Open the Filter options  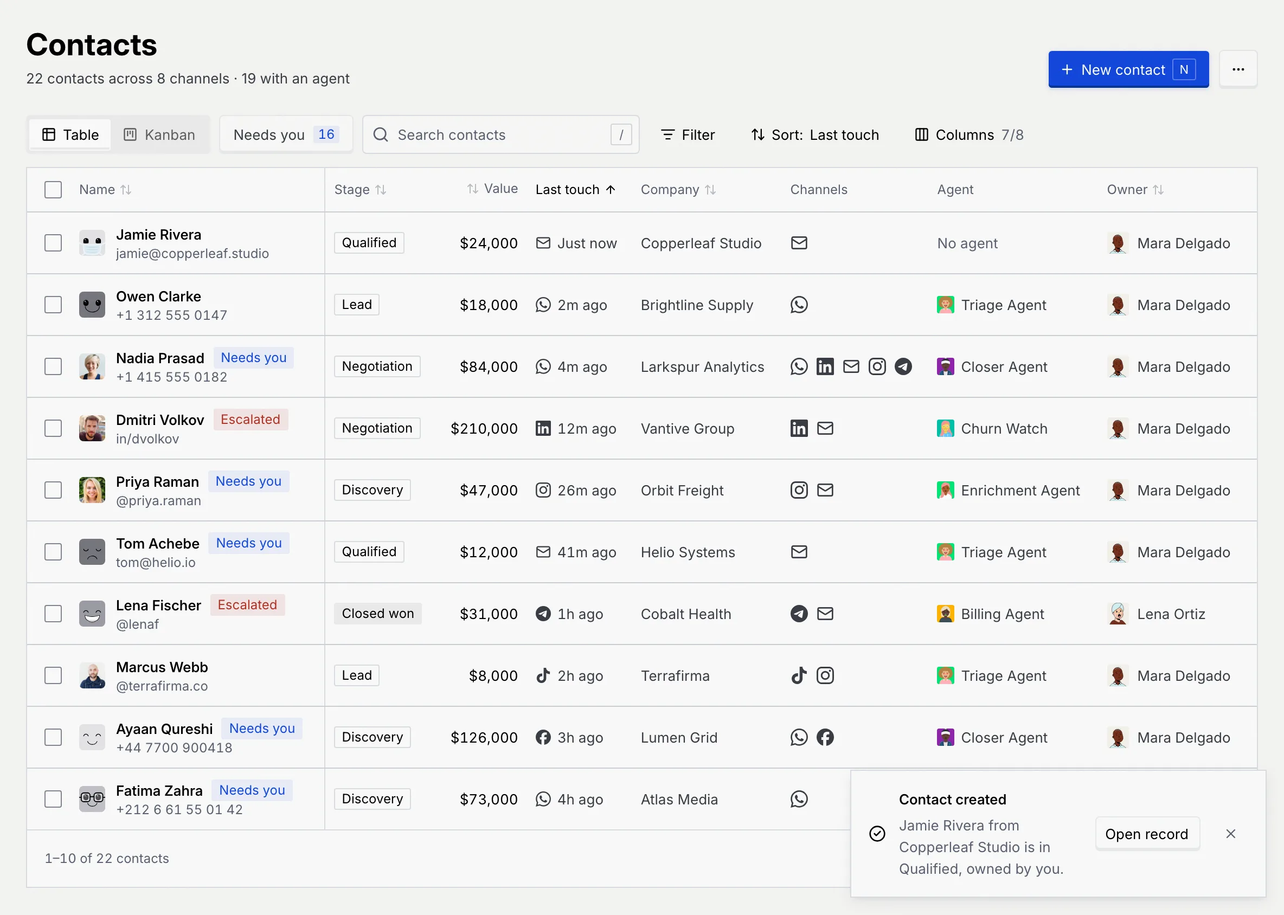pyautogui.click(x=688, y=134)
